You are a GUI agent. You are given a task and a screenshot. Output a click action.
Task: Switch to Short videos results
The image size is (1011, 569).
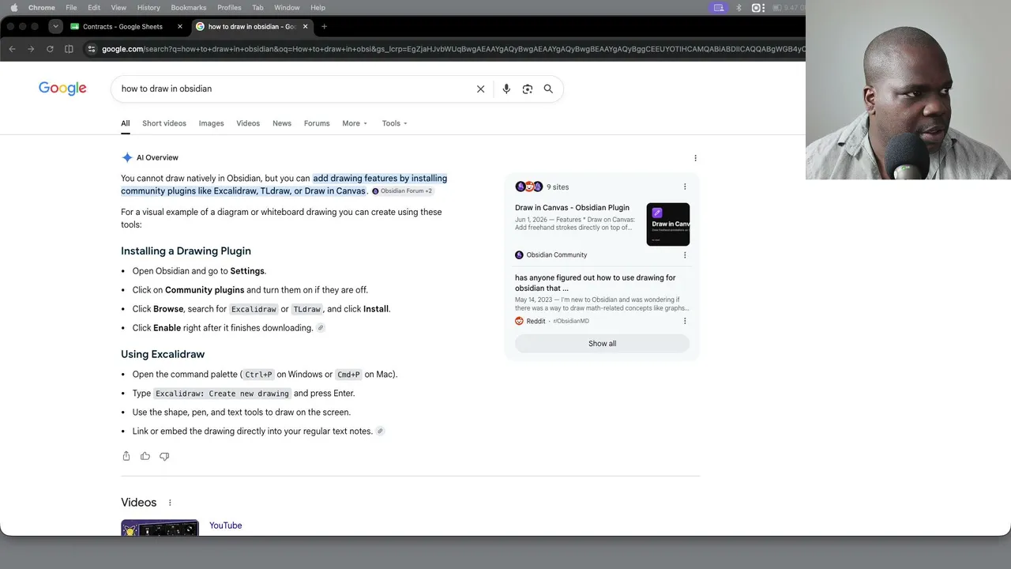(164, 123)
